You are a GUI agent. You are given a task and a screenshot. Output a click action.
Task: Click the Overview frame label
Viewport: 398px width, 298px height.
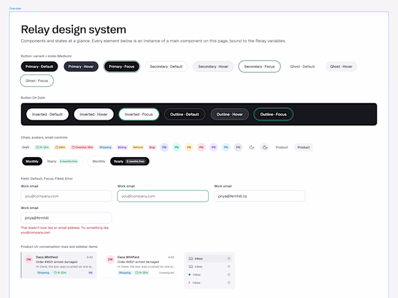(x=15, y=9)
